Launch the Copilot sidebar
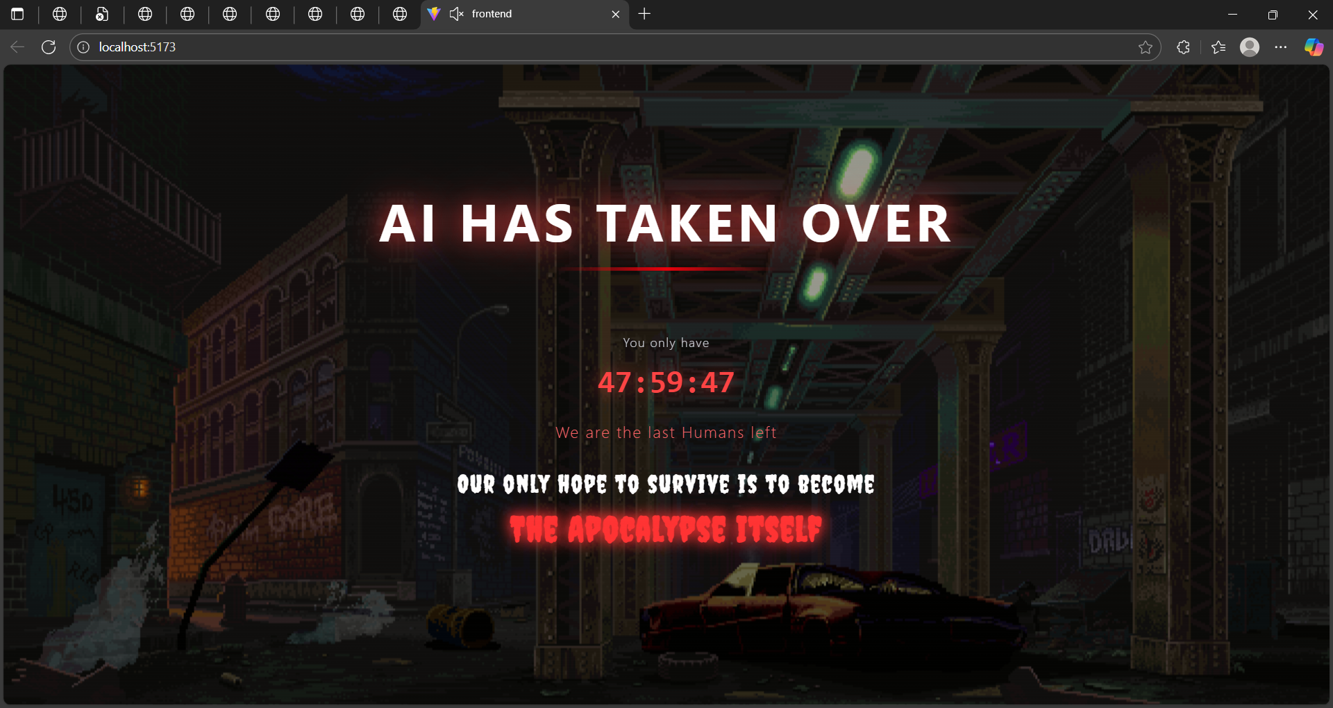This screenshot has width=1333, height=708. (1314, 47)
